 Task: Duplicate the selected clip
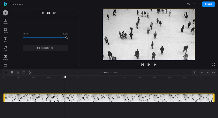tap(12, 72)
